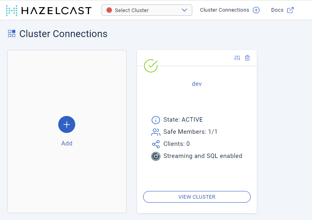Viewport: 312px width, 220px height.
Task: Click the green connected checkmark icon
Action: click(151, 65)
